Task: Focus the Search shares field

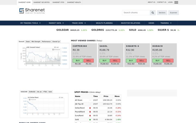Action: click(136, 13)
